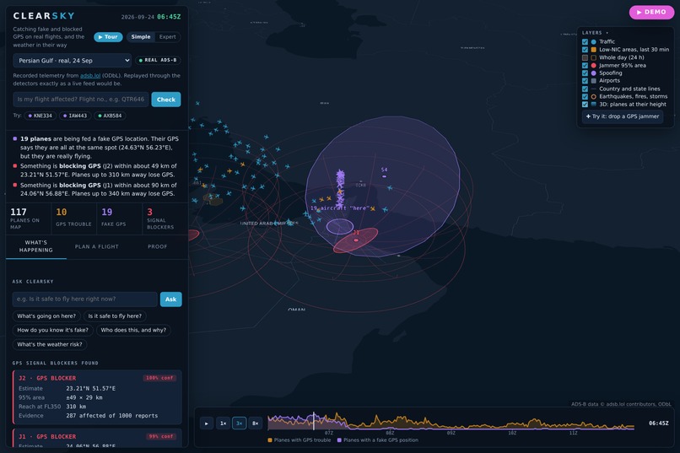Viewport: 680px width, 453px height.
Task: Click the 117 Planes on Map stat
Action: coord(29,218)
